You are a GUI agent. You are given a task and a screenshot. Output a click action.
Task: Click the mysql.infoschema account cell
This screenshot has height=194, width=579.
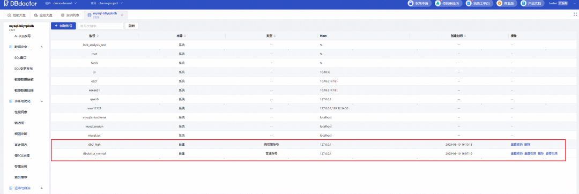tap(94, 117)
